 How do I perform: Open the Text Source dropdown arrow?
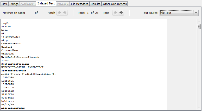(x=196, y=13)
